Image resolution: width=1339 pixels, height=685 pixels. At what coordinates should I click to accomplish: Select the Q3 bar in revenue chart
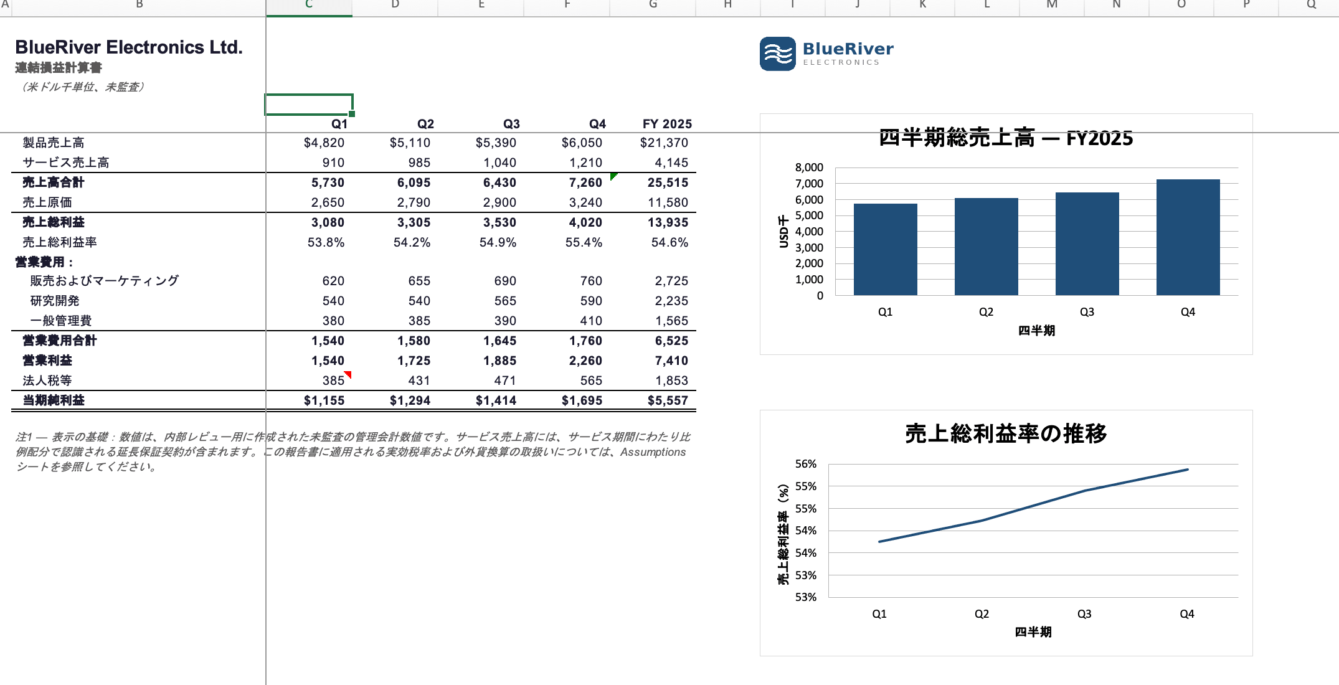pos(1087,243)
